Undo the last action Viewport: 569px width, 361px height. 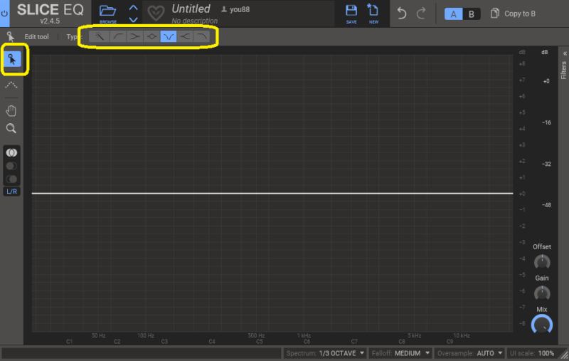pos(402,14)
